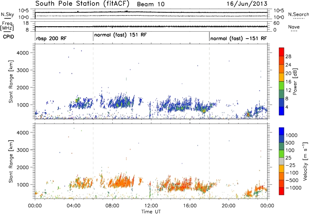Viewport: 309px width, 214px height.
Task: Click the N.Search legend label
Action: (x=298, y=14)
